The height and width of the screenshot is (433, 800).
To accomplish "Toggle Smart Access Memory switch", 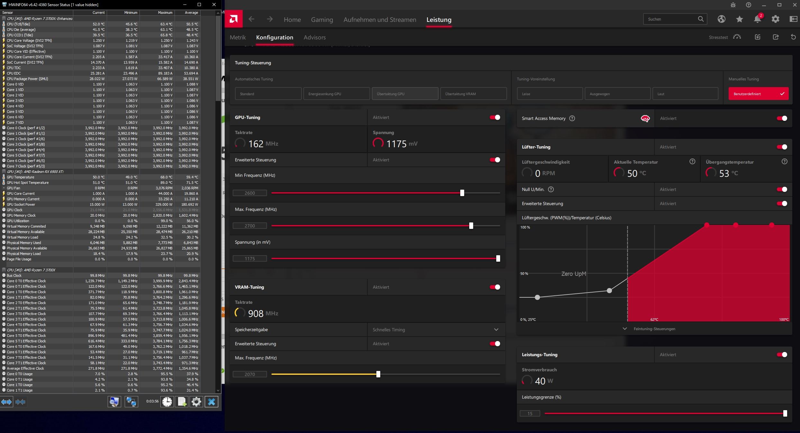I will point(782,118).
